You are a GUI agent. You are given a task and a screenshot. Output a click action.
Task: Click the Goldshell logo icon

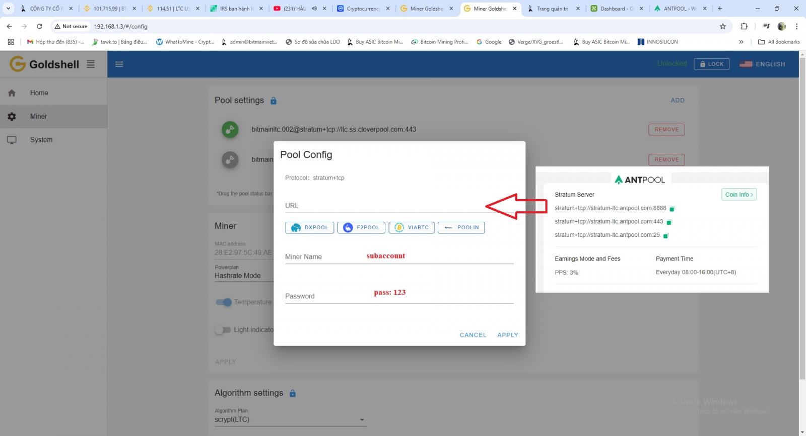[18, 64]
